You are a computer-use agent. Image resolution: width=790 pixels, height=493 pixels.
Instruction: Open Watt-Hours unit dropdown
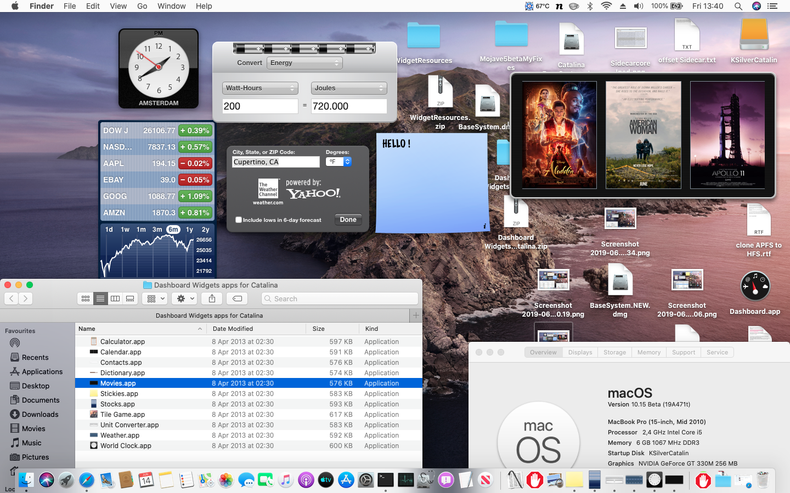[x=260, y=88]
